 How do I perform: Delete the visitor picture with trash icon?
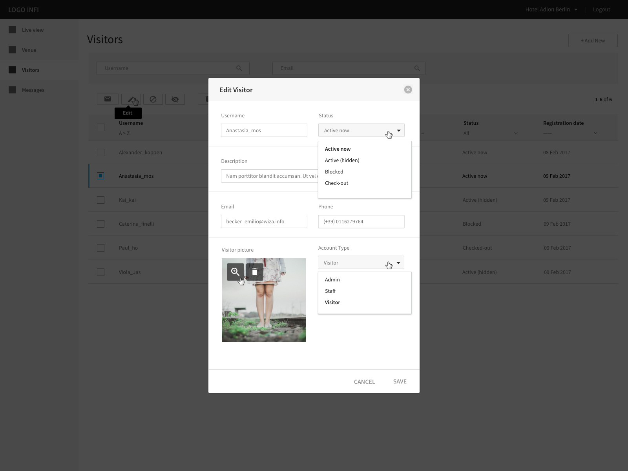(x=255, y=272)
